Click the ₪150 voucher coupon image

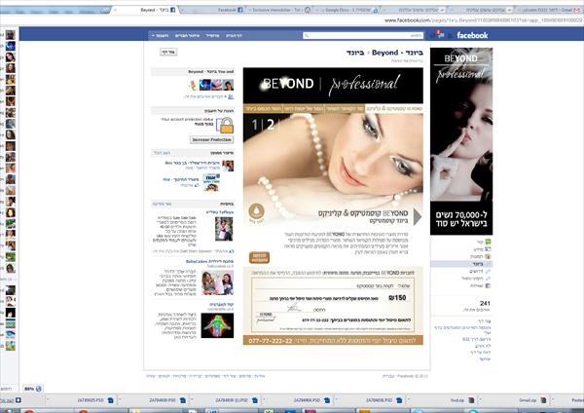pos(333,305)
